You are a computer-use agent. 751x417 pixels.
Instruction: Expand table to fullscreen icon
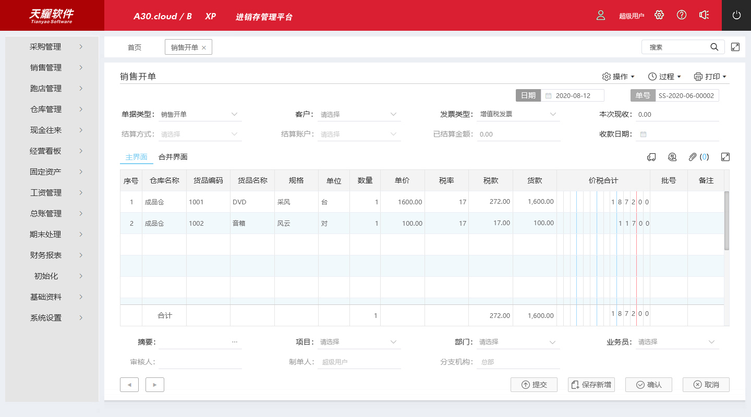(x=725, y=157)
